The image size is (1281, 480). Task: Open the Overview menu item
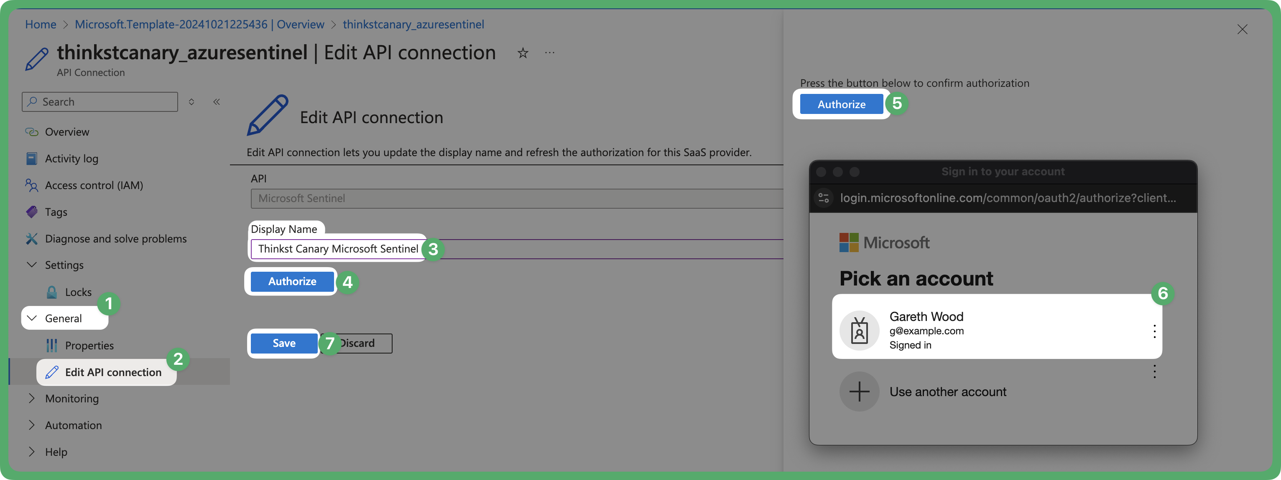point(67,132)
